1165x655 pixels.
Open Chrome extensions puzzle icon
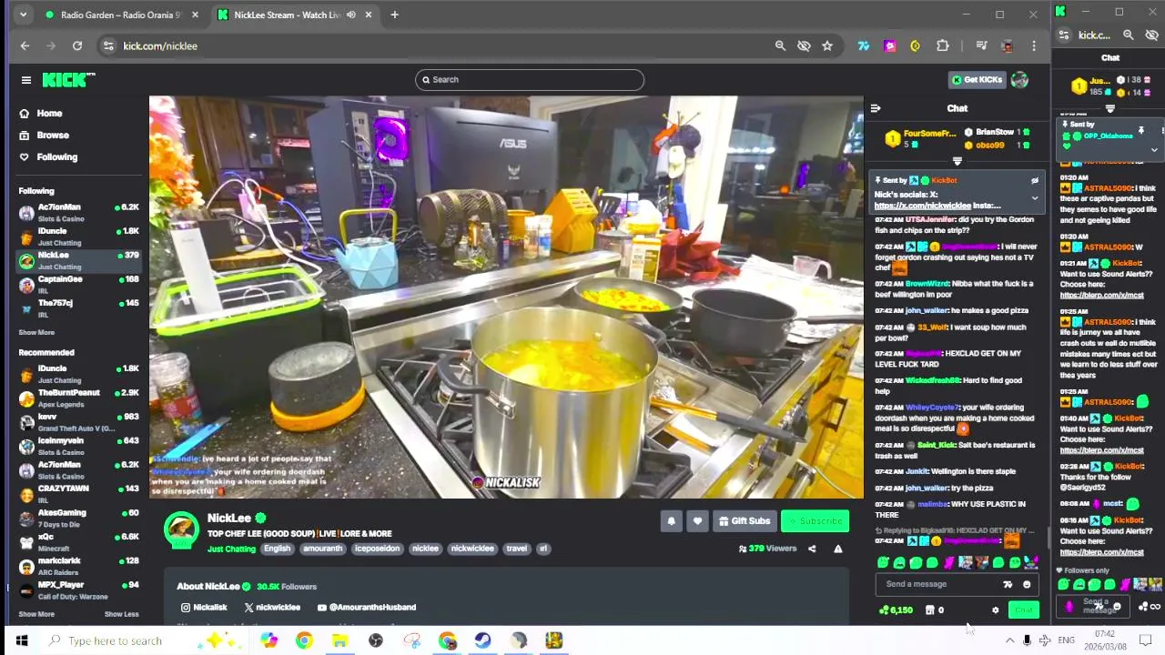click(x=942, y=45)
